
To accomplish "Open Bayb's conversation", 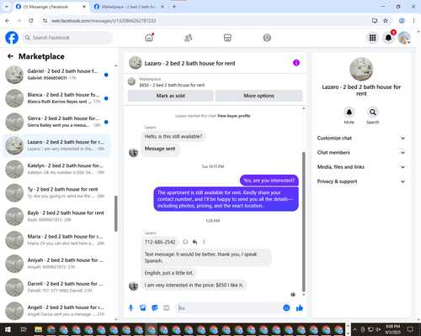I will click(57, 216).
